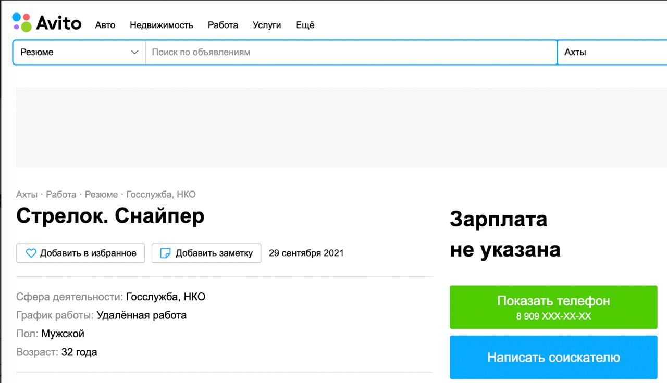This screenshot has height=383, width=667.
Task: Click the Мужской gender value
Action: 63,334
